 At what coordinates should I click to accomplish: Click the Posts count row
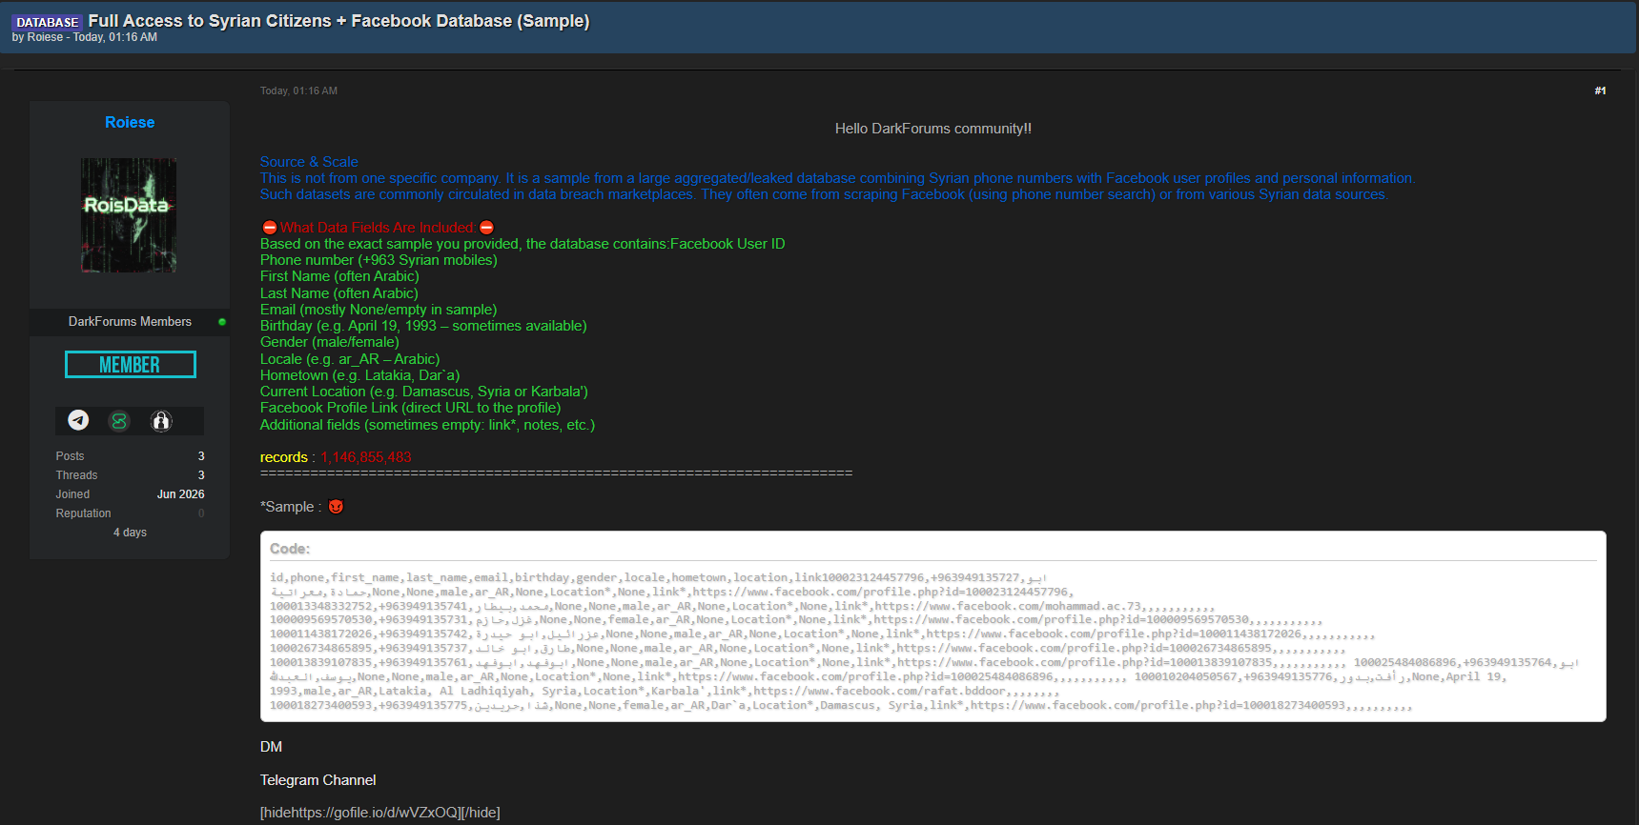130,456
